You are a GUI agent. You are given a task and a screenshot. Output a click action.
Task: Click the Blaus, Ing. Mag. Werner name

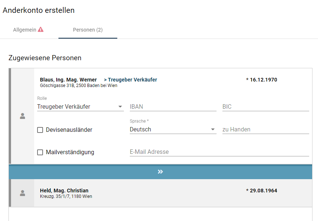[68, 80]
